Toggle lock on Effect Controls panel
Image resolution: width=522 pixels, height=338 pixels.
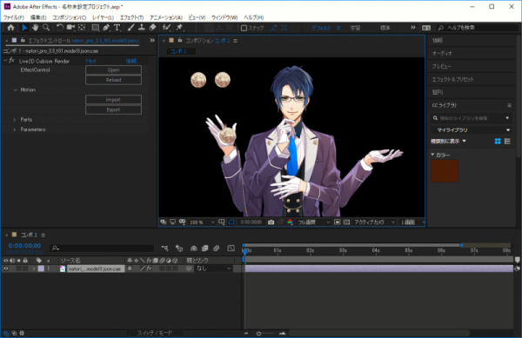tap(23, 40)
